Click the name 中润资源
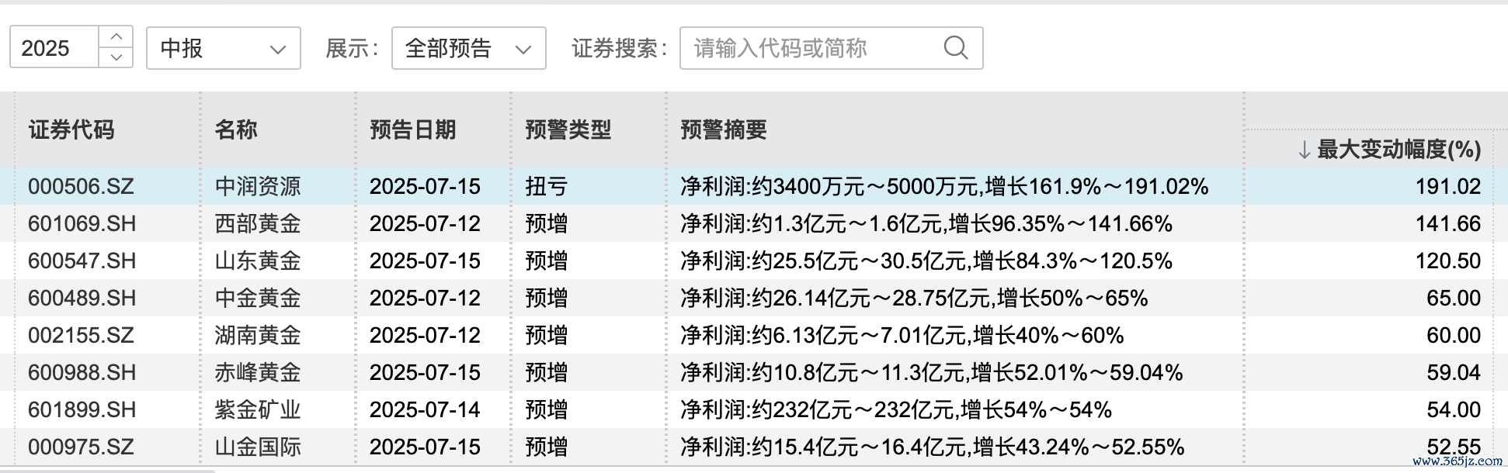Image resolution: width=1508 pixels, height=473 pixels. pyautogui.click(x=258, y=186)
